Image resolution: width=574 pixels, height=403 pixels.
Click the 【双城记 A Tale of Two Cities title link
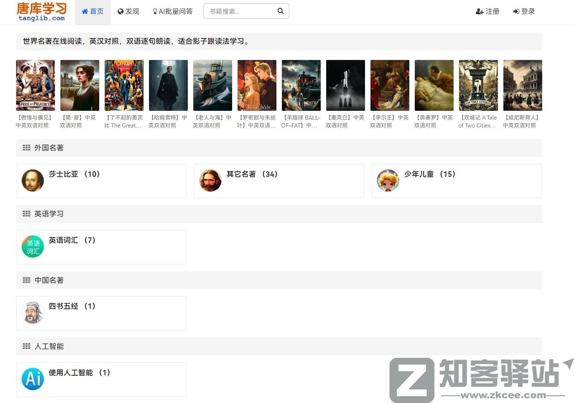(478, 121)
